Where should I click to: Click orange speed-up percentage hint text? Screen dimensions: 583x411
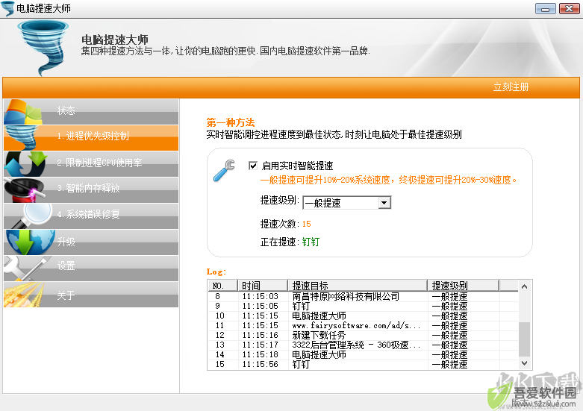389,181
